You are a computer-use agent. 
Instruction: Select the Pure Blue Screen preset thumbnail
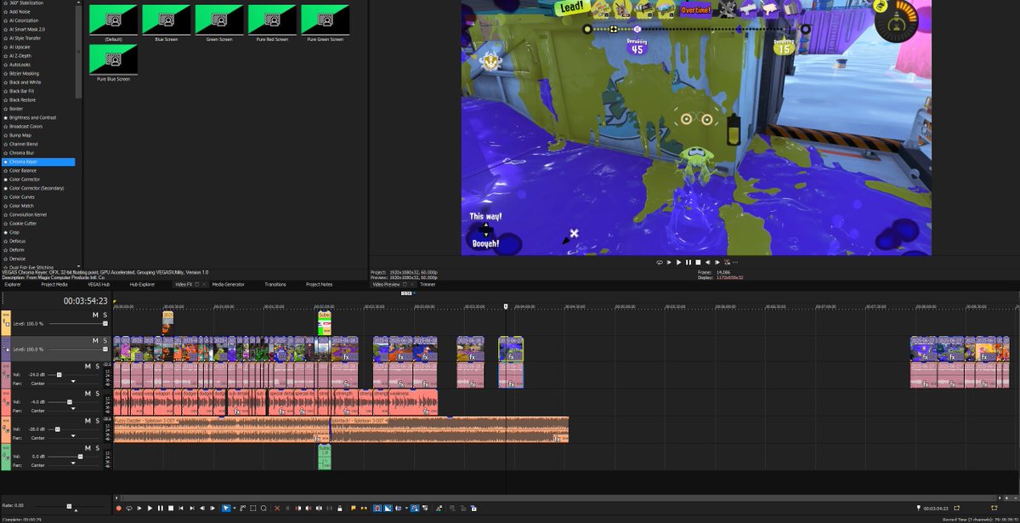coord(113,59)
